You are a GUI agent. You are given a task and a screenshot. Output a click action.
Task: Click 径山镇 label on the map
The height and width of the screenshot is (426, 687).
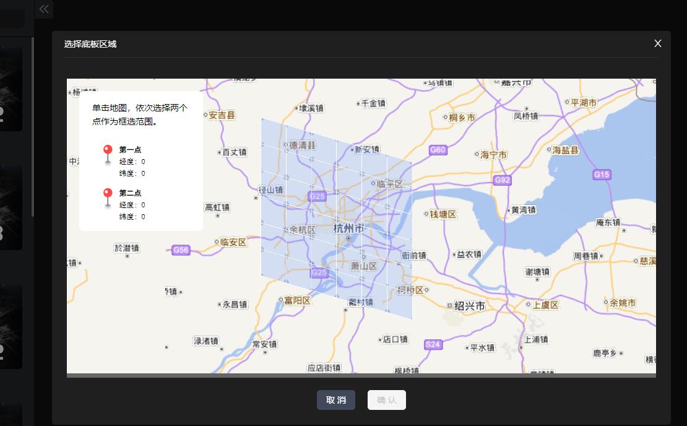point(270,189)
